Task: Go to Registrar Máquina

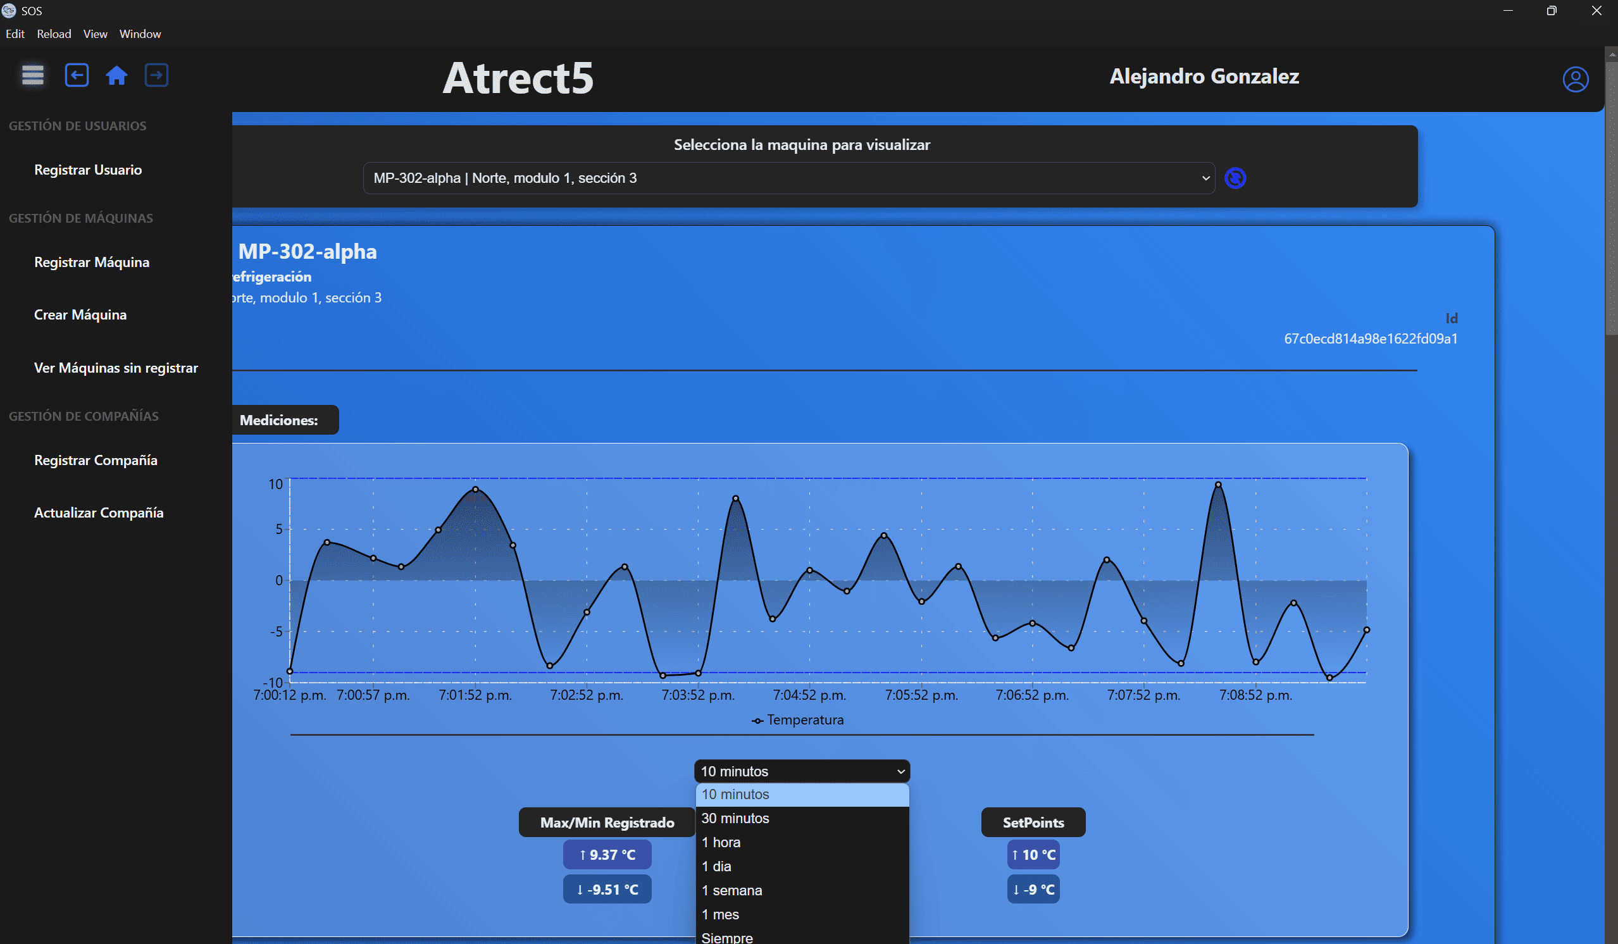Action: 92,262
